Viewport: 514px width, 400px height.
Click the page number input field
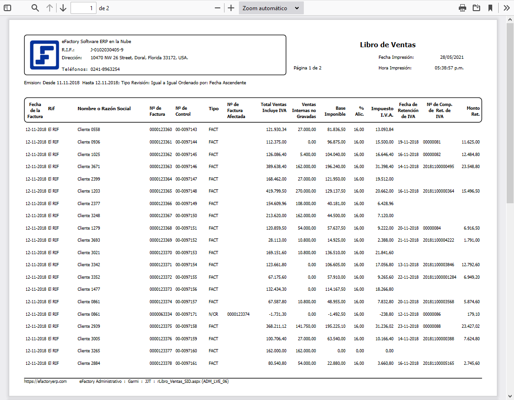click(84, 8)
